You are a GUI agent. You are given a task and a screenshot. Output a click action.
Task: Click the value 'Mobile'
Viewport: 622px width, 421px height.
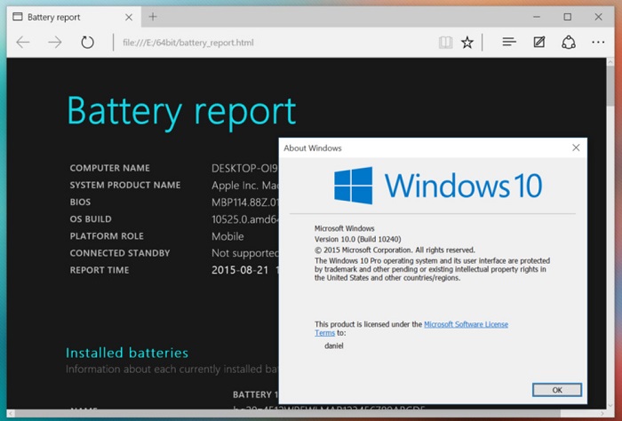tap(227, 236)
